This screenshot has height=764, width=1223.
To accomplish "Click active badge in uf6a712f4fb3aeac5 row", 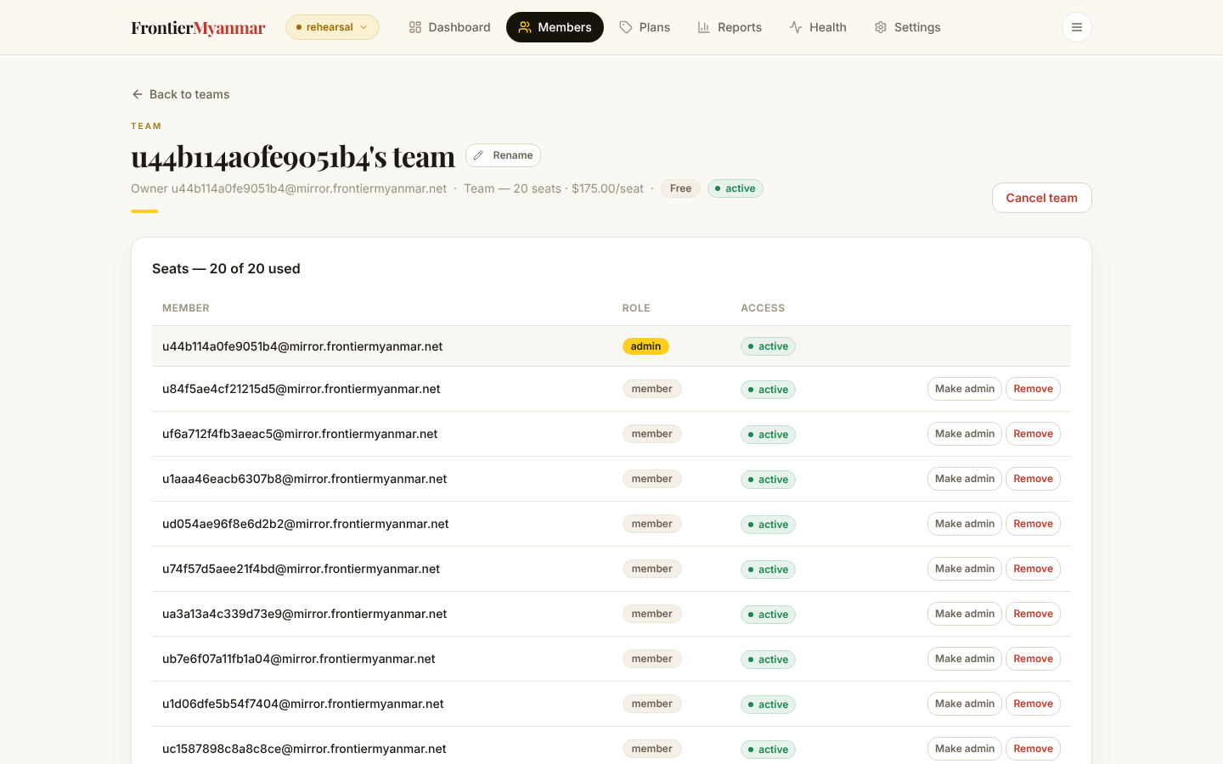I will [x=768, y=435].
